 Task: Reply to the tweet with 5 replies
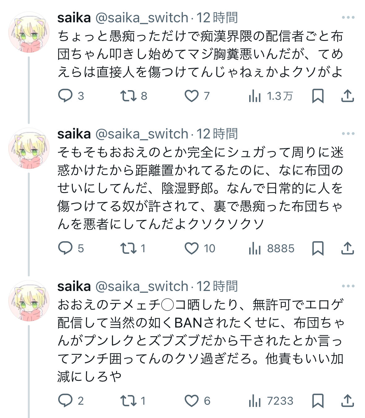point(65,248)
